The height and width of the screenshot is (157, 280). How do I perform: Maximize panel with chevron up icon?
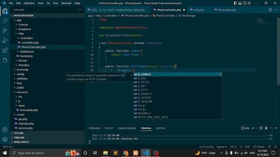pos(271,128)
